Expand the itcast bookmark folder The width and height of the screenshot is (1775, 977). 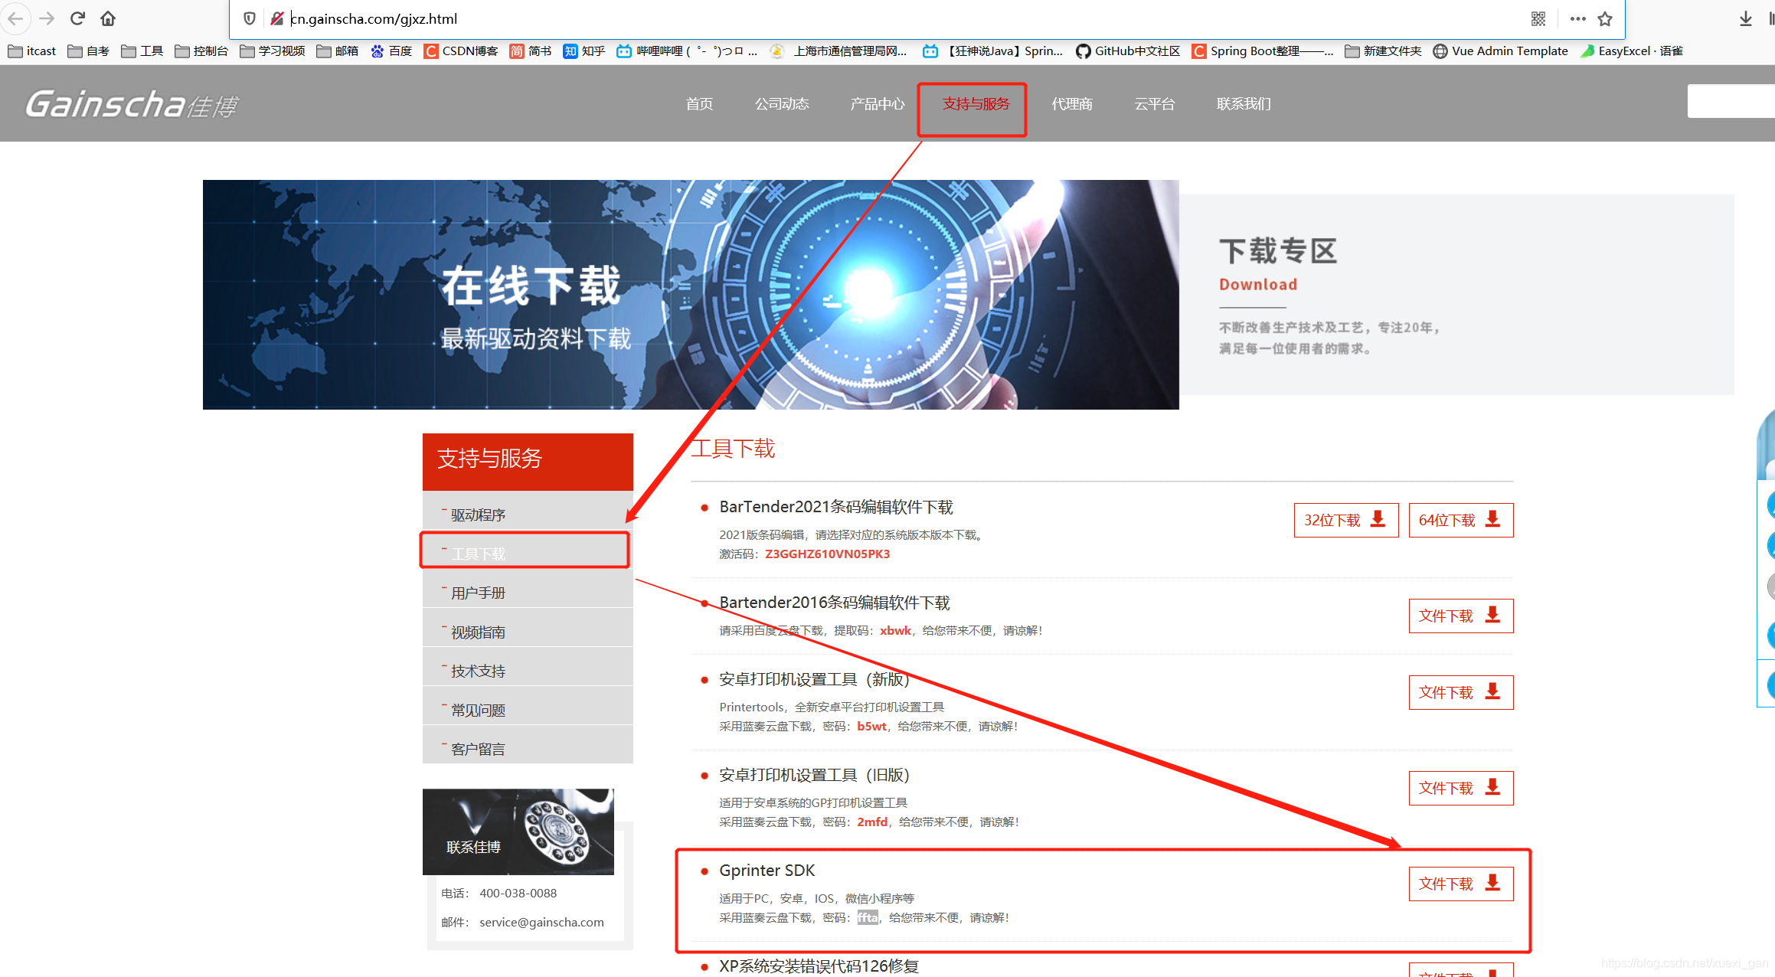(32, 51)
